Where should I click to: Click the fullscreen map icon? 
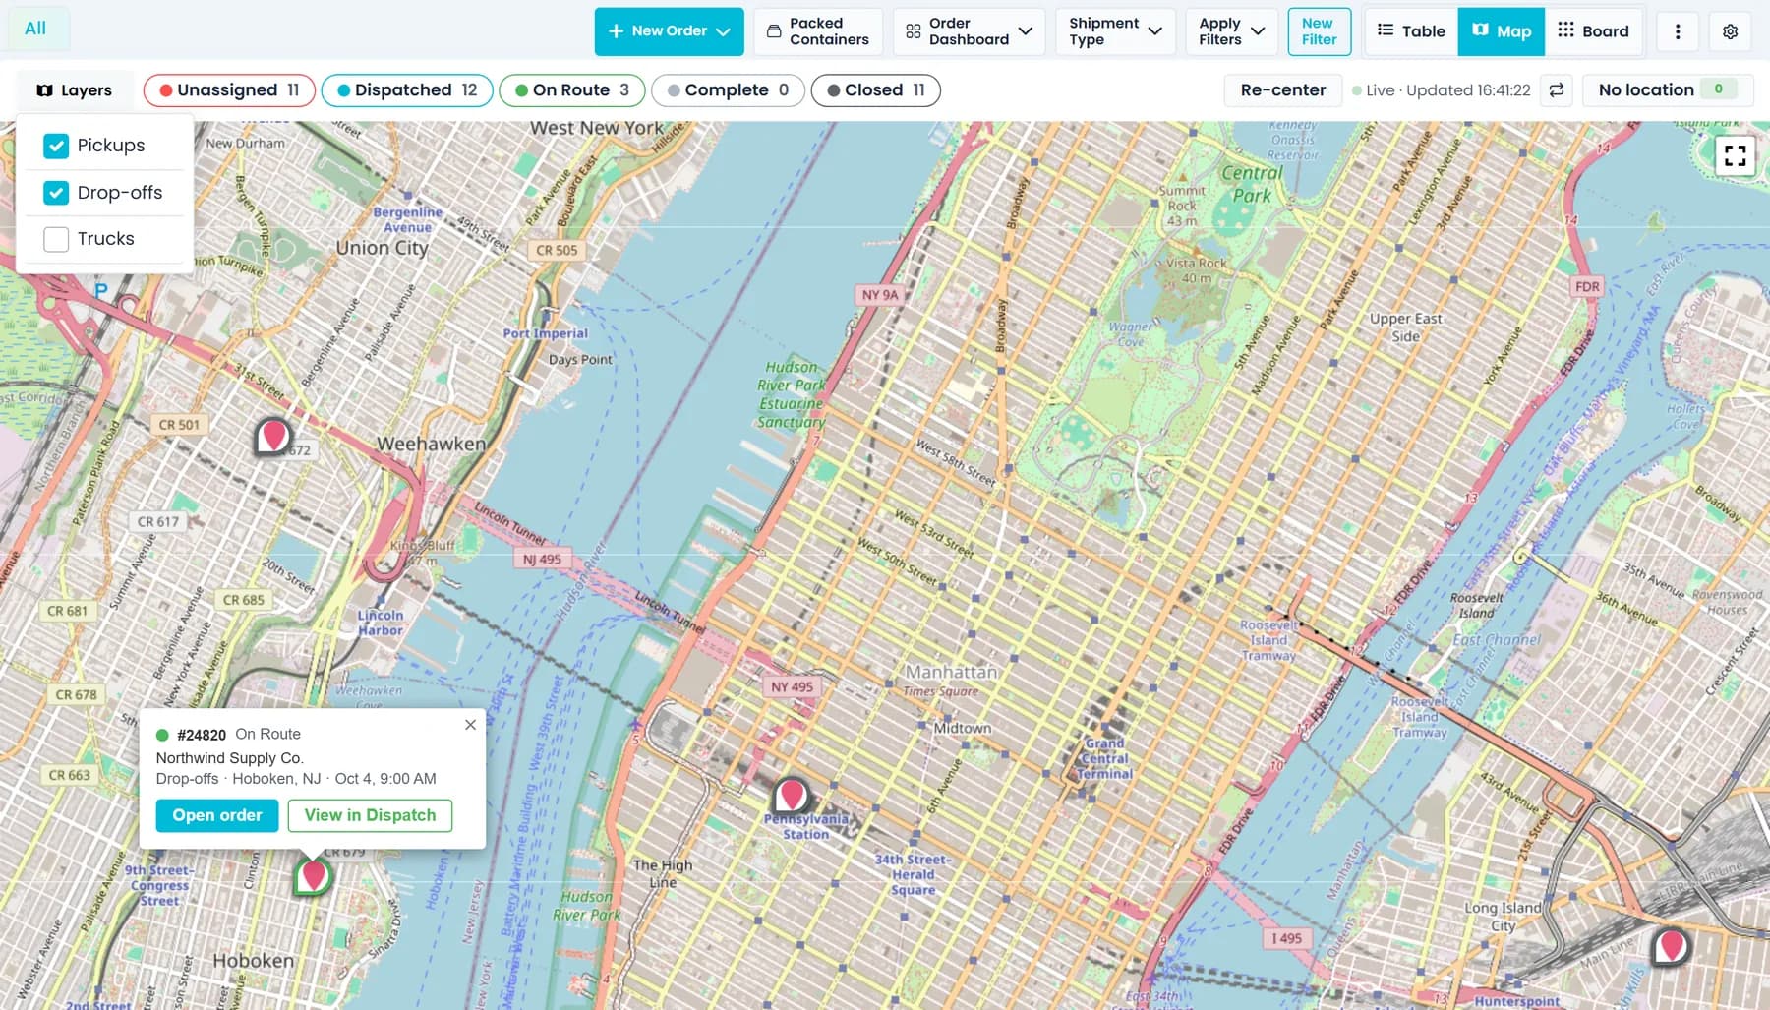tap(1735, 155)
